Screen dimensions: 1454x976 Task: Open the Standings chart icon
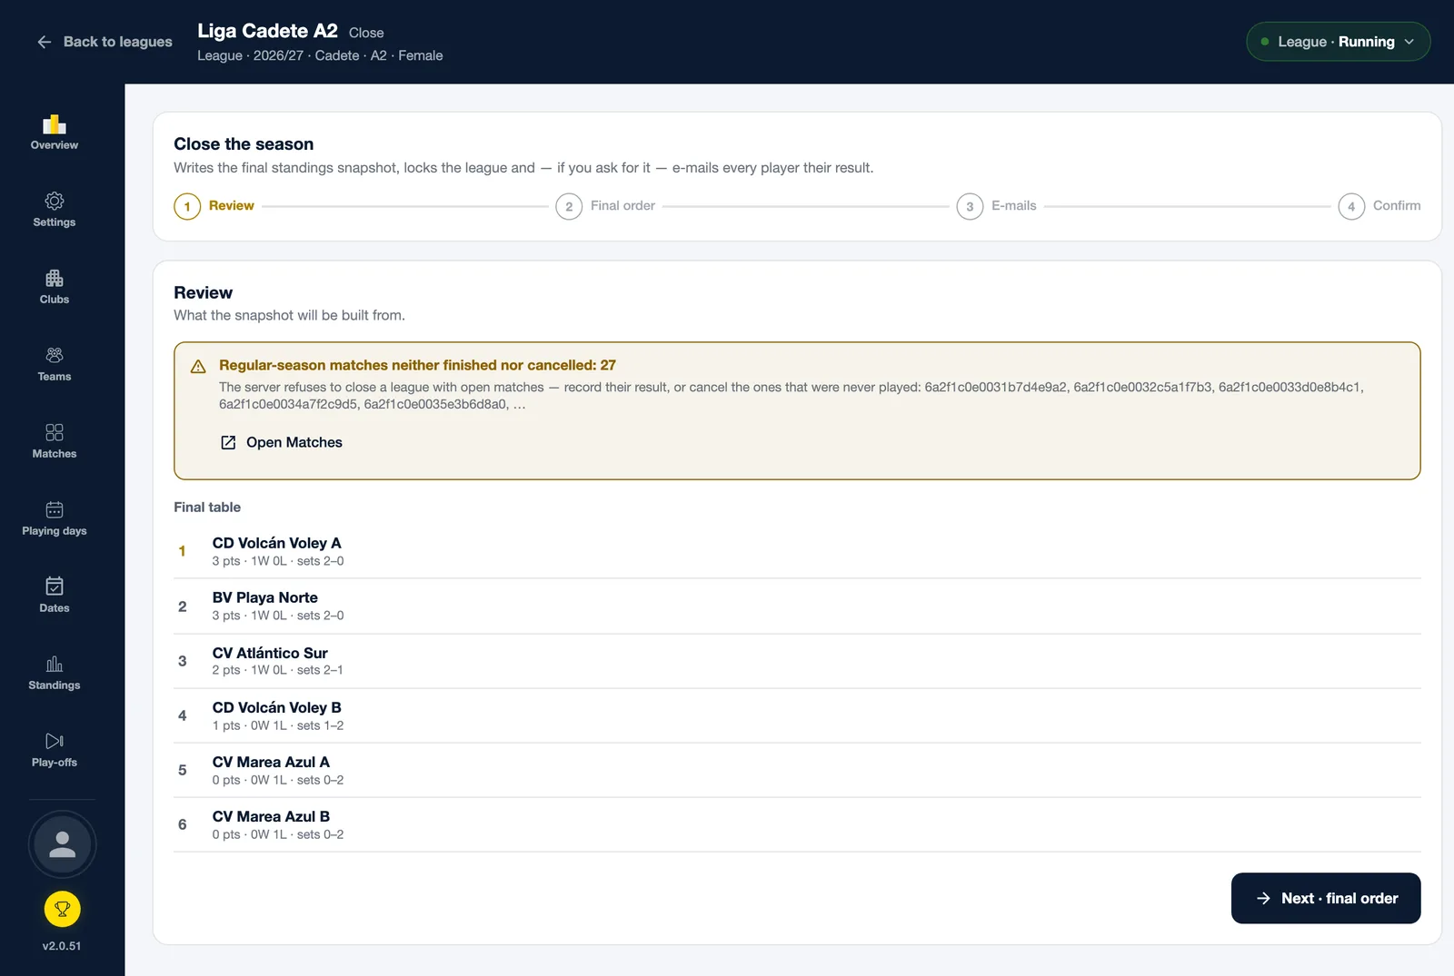(x=55, y=664)
